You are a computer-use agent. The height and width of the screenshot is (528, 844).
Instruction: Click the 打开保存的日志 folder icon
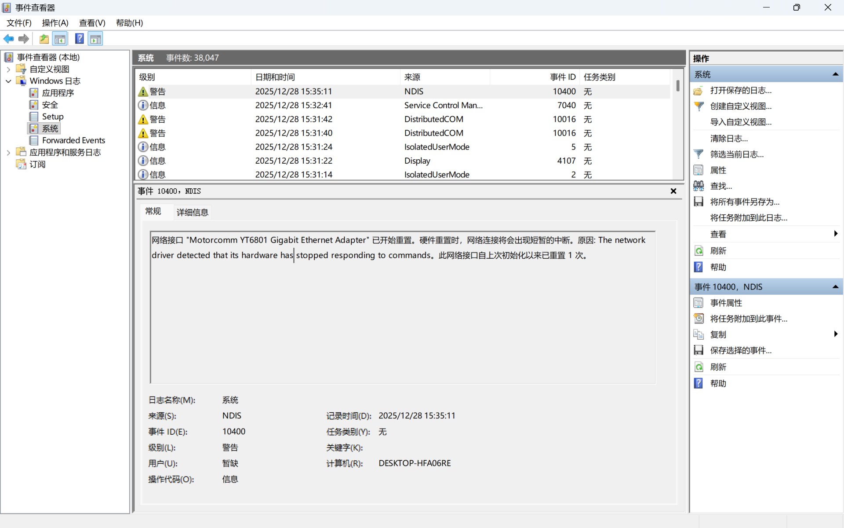click(698, 91)
